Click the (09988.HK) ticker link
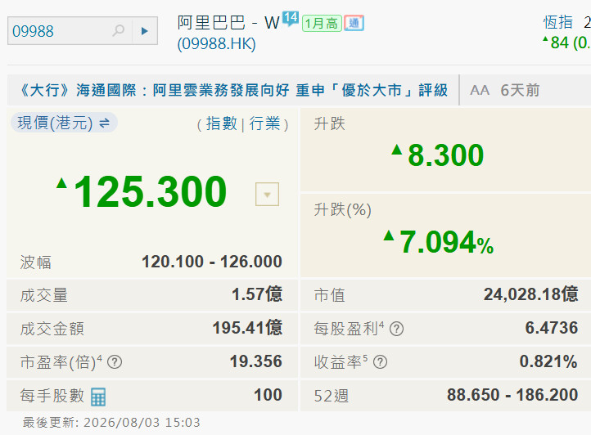 [x=216, y=43]
